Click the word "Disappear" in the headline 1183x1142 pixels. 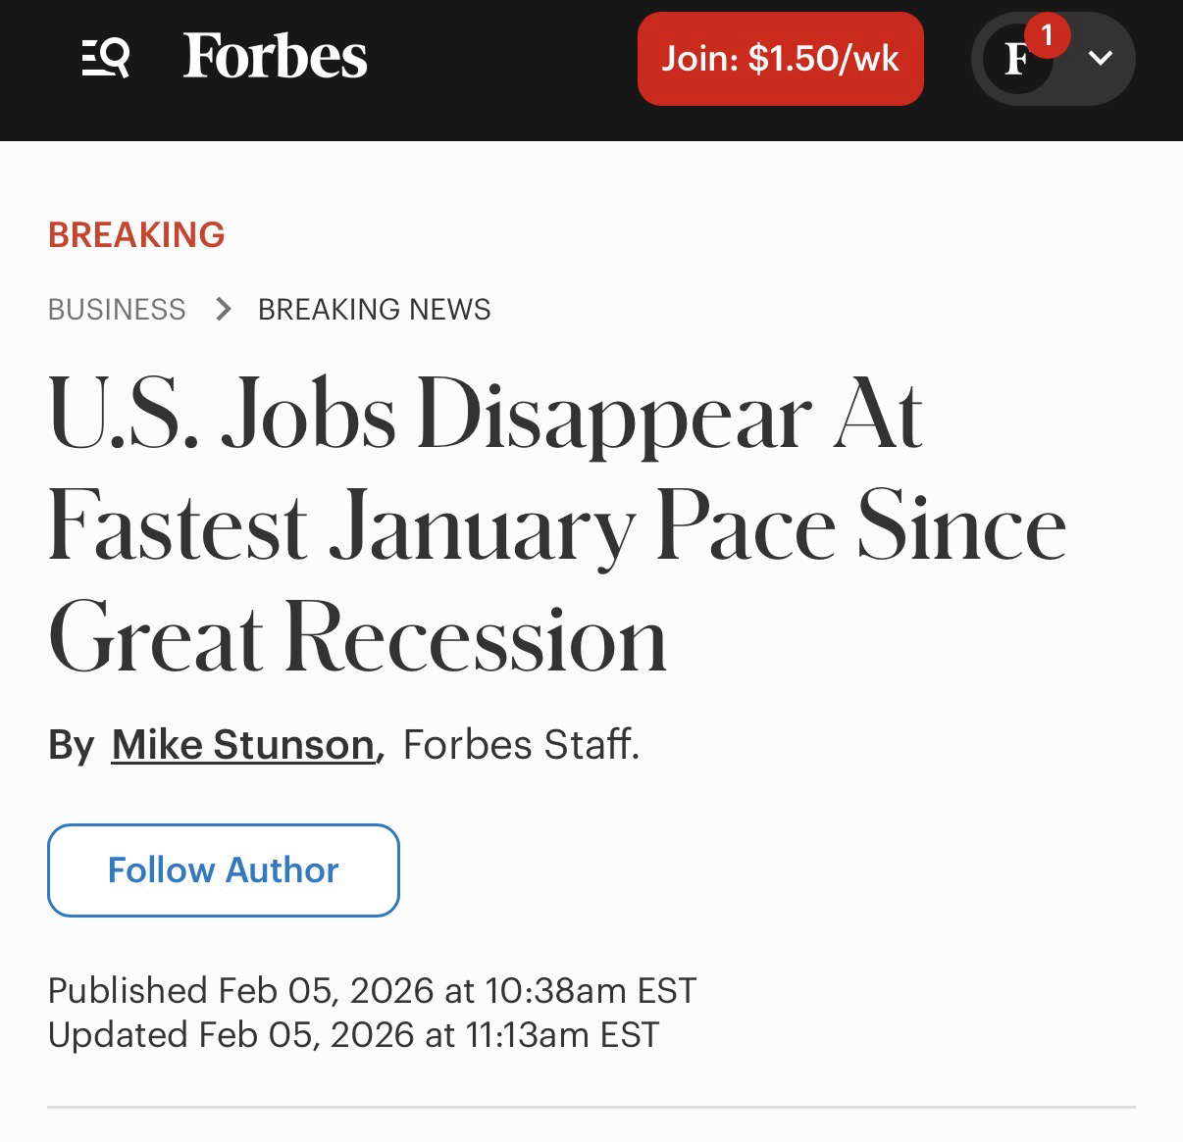(614, 417)
